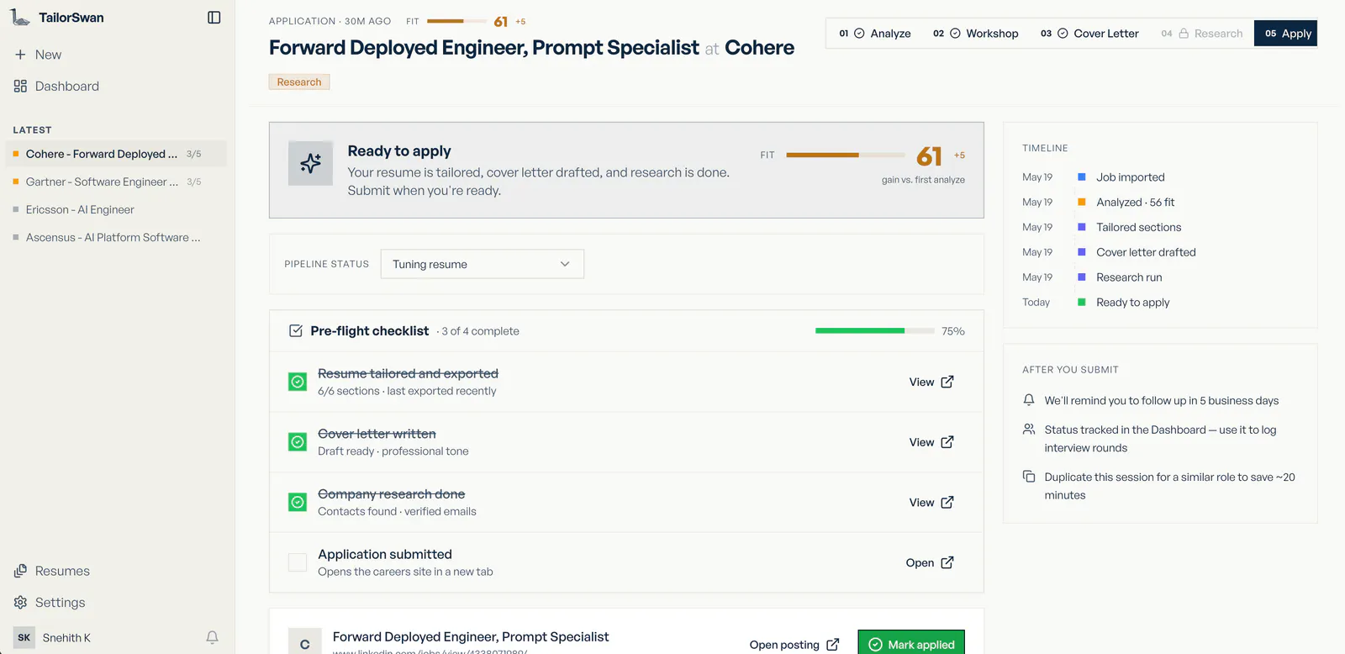Click View for Cover letter written
This screenshot has width=1345, height=654.
pos(931,442)
